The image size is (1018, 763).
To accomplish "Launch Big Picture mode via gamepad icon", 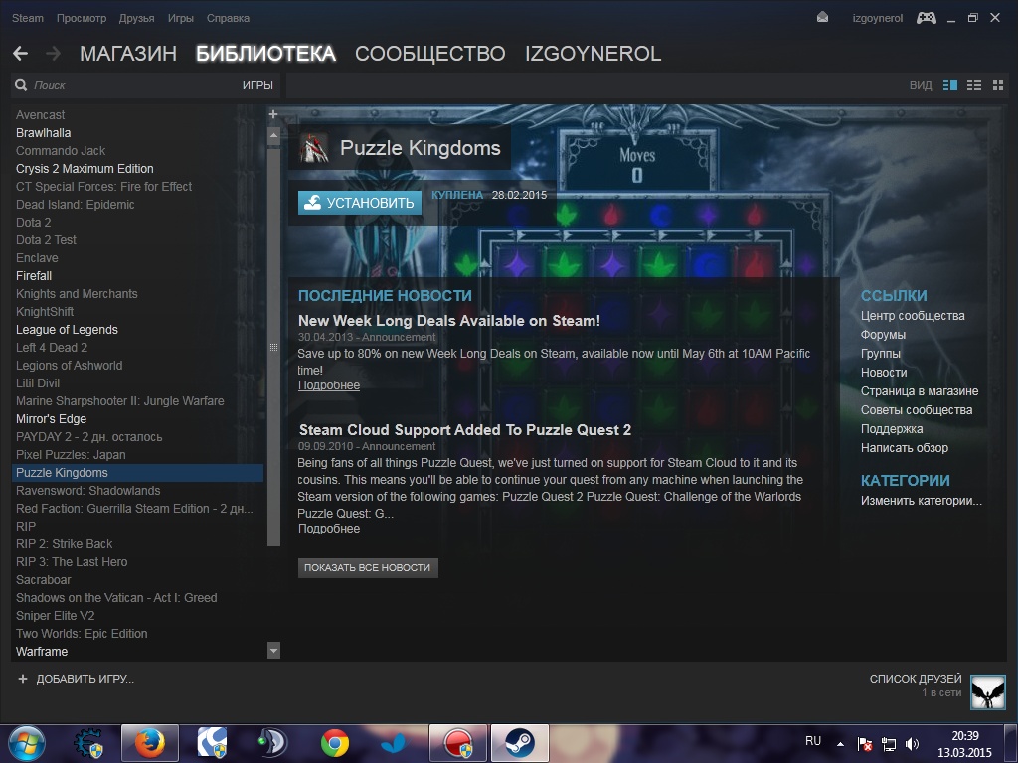I will click(x=927, y=18).
